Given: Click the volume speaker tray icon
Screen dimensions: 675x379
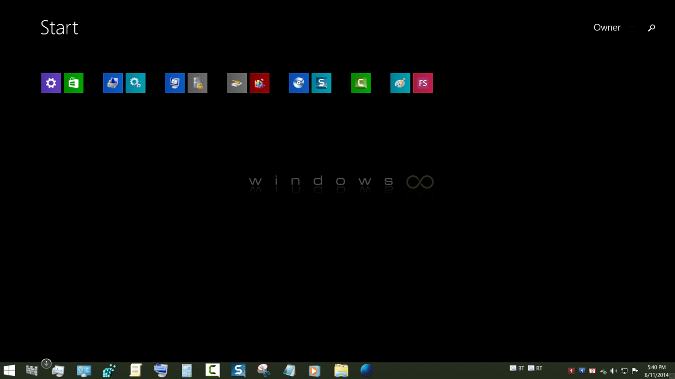Looking at the screenshot, I should (613, 371).
